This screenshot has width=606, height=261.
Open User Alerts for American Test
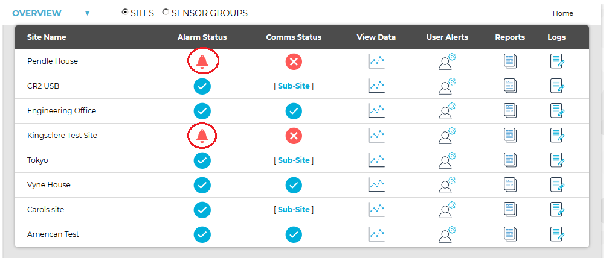click(447, 234)
